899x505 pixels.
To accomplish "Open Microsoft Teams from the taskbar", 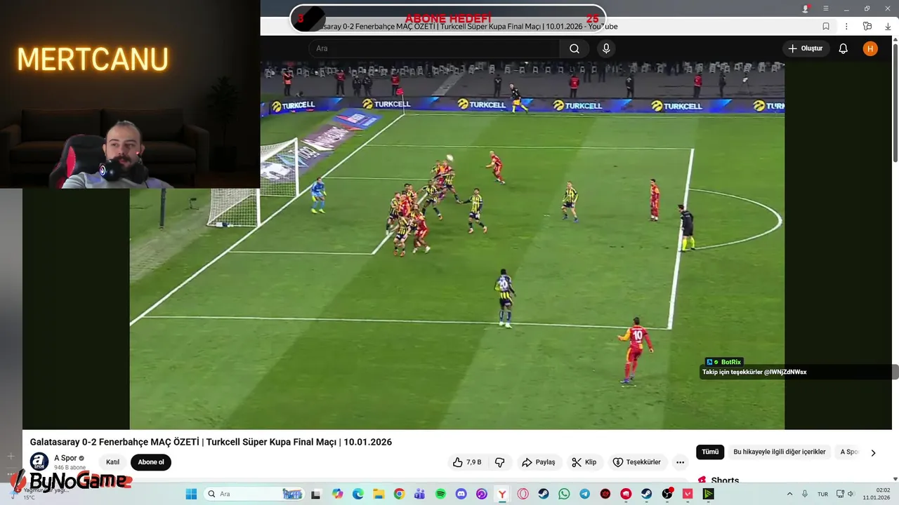I will coord(419,494).
